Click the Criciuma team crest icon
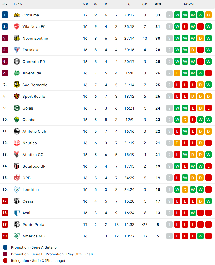This screenshot has height=265, width=215. [17, 15]
